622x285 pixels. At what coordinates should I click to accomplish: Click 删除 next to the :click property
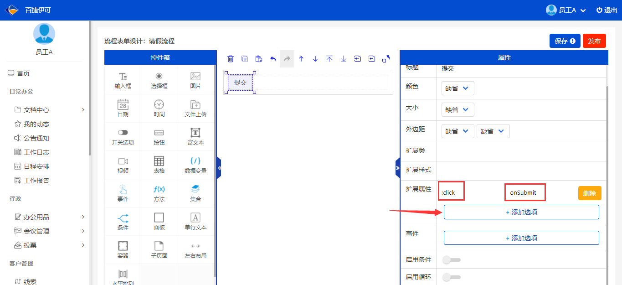(590, 193)
